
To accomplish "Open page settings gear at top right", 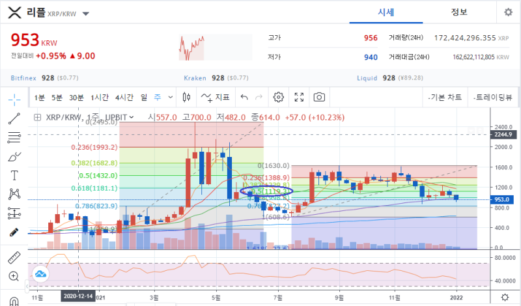I will point(509,12).
